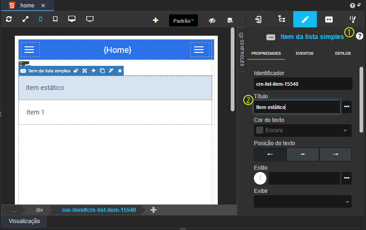Open the data source database icon

(x=230, y=20)
